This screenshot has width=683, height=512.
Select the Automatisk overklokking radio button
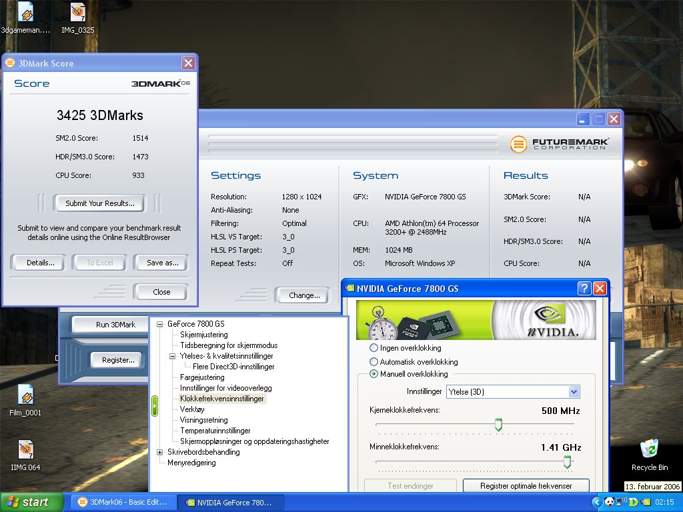coord(374,362)
